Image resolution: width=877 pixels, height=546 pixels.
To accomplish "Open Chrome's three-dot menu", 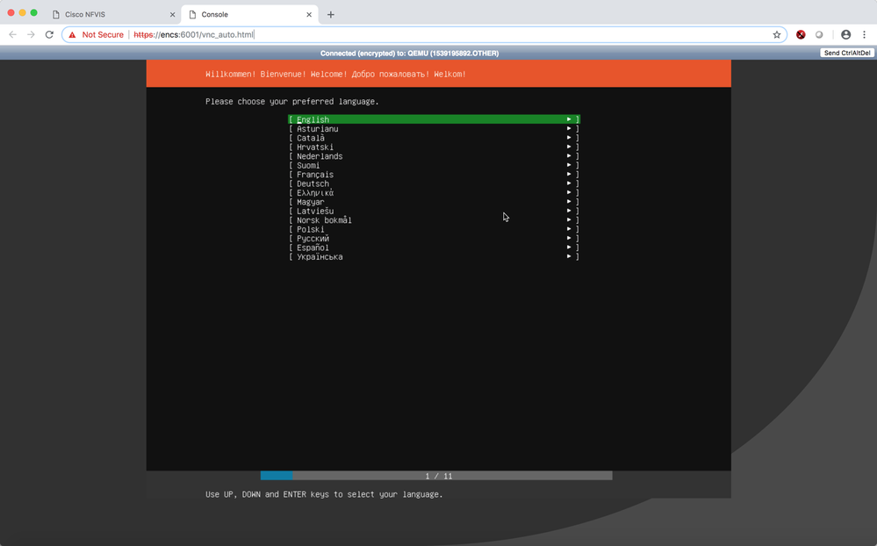I will pyautogui.click(x=864, y=35).
